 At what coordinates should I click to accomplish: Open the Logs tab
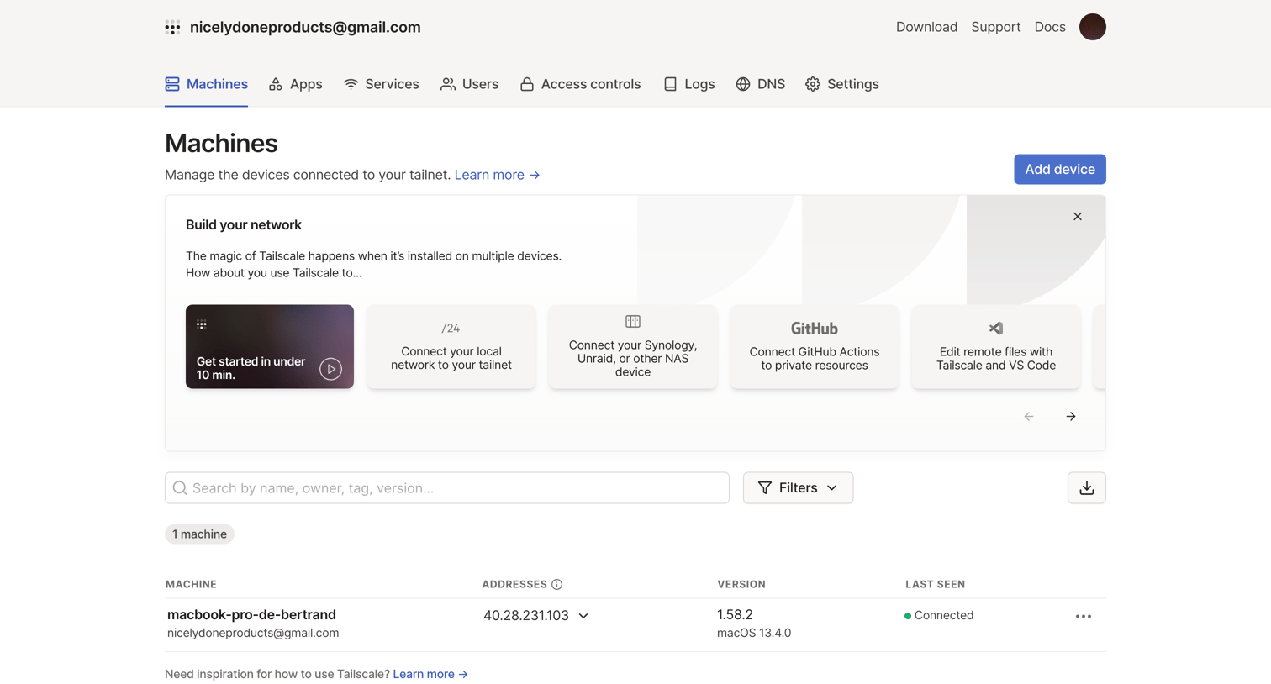(688, 84)
